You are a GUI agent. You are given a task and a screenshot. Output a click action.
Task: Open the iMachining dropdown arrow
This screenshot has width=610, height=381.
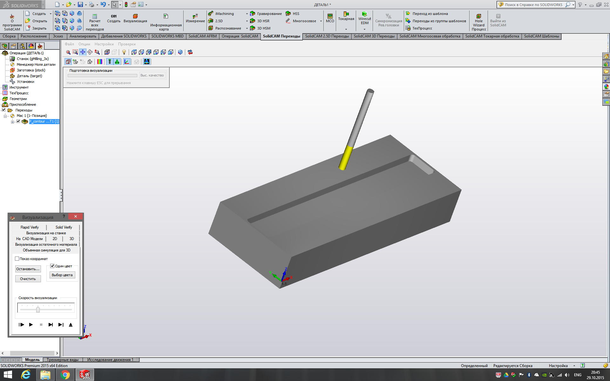click(247, 14)
